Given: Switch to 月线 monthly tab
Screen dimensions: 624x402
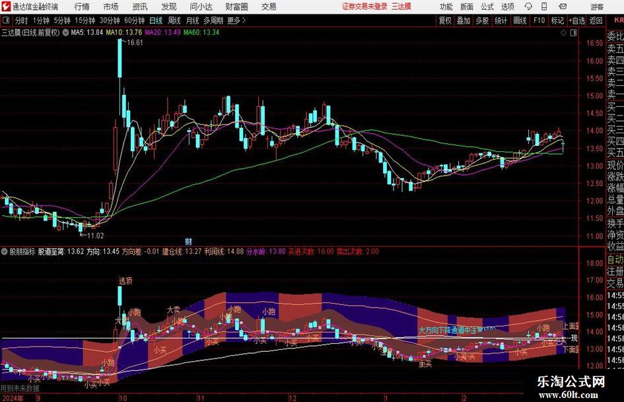Looking at the screenshot, I should 192,20.
